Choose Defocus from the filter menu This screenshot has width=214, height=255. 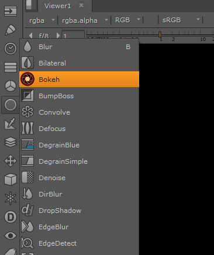click(x=80, y=129)
